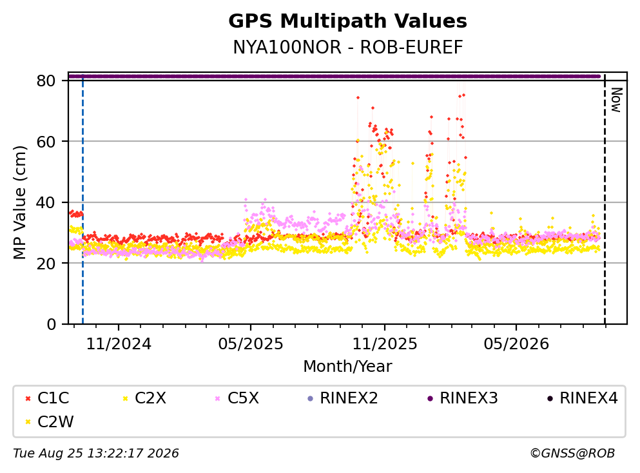
Task: Click the blue dashed vertical line marker
Action: tap(83, 200)
